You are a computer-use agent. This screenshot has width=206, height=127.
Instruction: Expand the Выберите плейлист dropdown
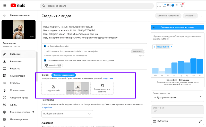(67, 114)
